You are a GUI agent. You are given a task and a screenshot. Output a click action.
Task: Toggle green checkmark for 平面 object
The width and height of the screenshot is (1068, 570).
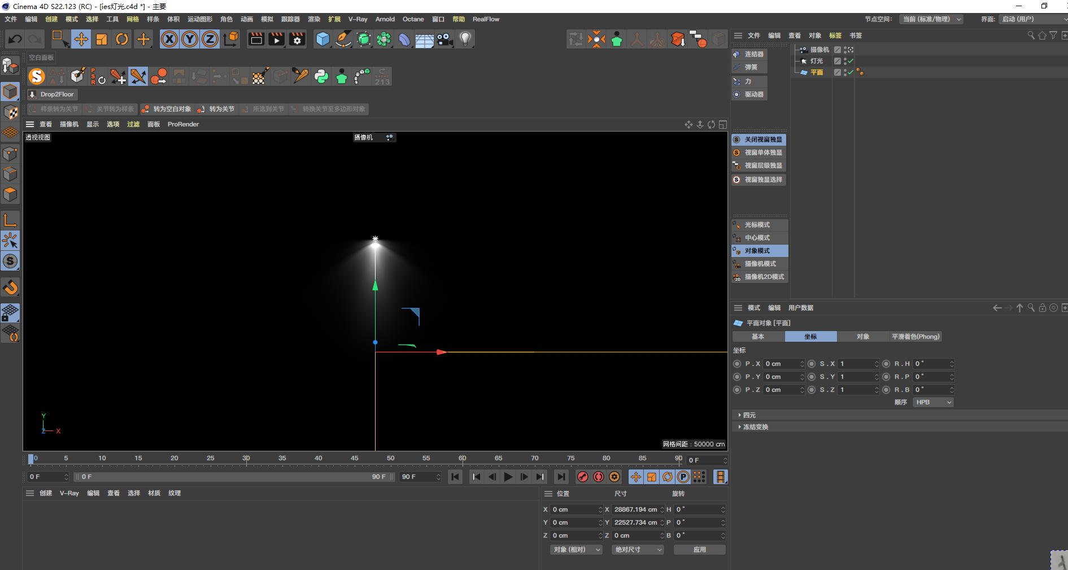click(851, 72)
